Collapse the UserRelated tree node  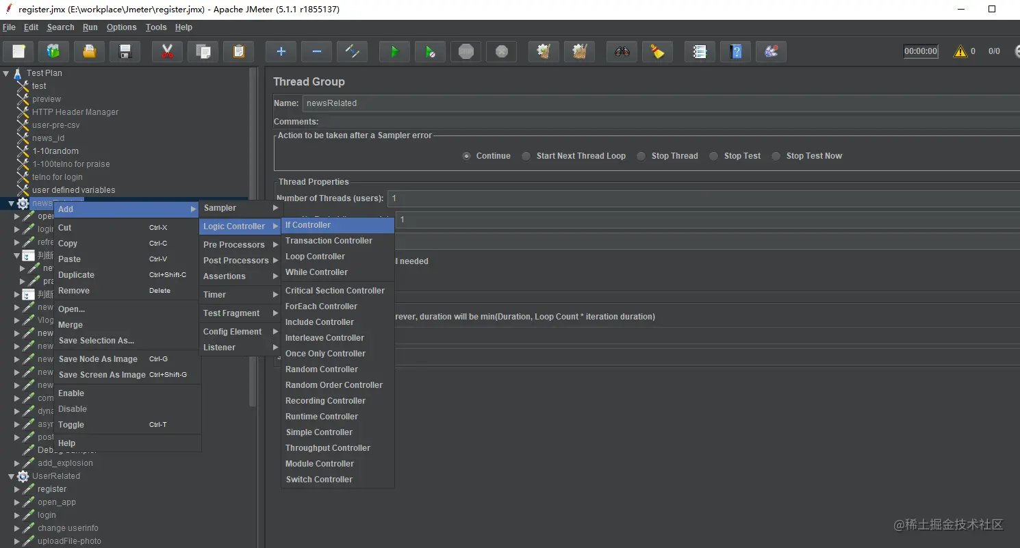click(11, 476)
